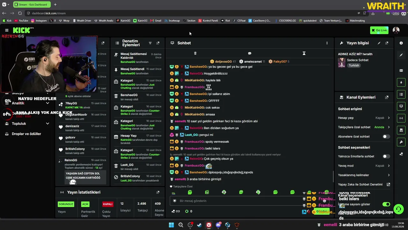The image size is (408, 230).
Task: Click the list icon in right sidebar
Action: [x=401, y=94]
